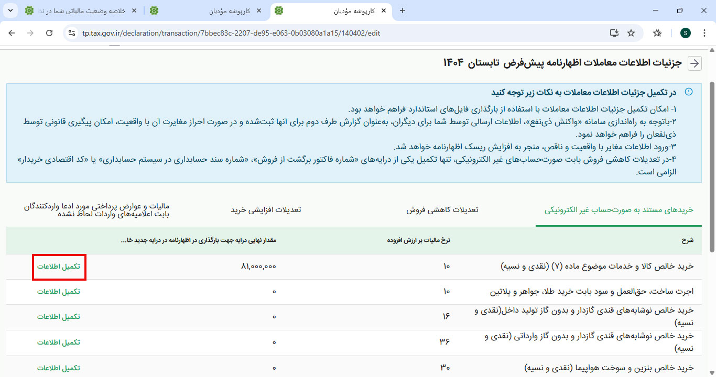Switch to the تعدیلات افزایشی خرید tab
This screenshot has height=377, width=716.
coord(266,210)
